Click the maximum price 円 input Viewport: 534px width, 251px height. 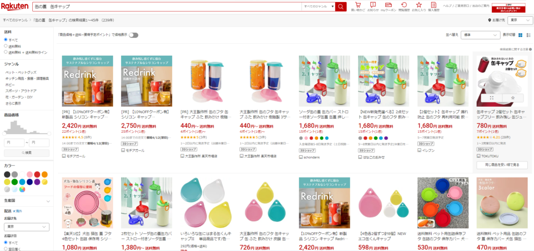coord(39,143)
